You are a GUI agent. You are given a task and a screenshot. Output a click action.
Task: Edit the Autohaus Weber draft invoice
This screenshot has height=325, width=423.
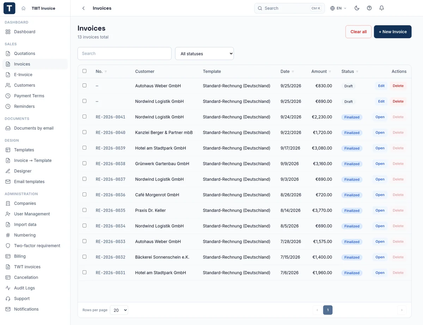(x=381, y=86)
